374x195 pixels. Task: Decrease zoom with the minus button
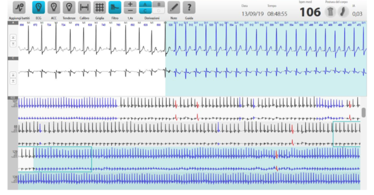(130, 11)
